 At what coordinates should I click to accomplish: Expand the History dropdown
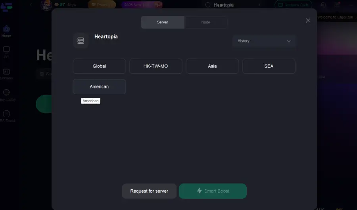(264, 41)
